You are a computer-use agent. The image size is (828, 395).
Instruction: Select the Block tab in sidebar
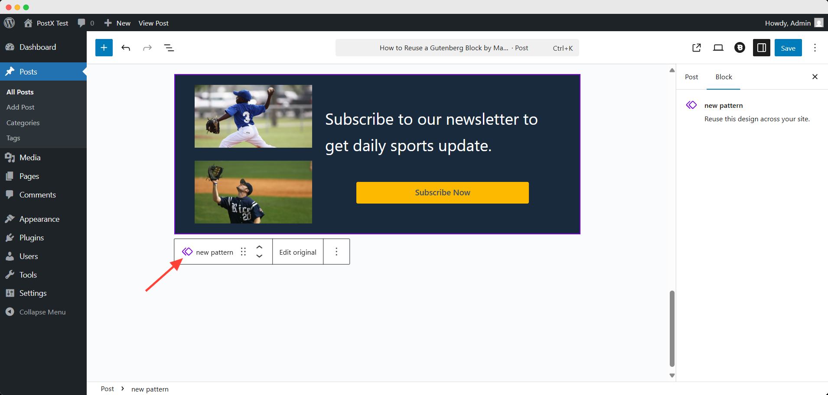(x=724, y=77)
